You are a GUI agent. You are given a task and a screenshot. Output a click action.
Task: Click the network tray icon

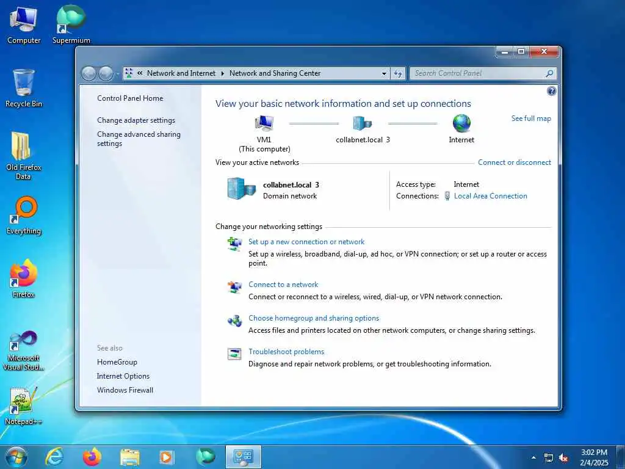tap(549, 458)
